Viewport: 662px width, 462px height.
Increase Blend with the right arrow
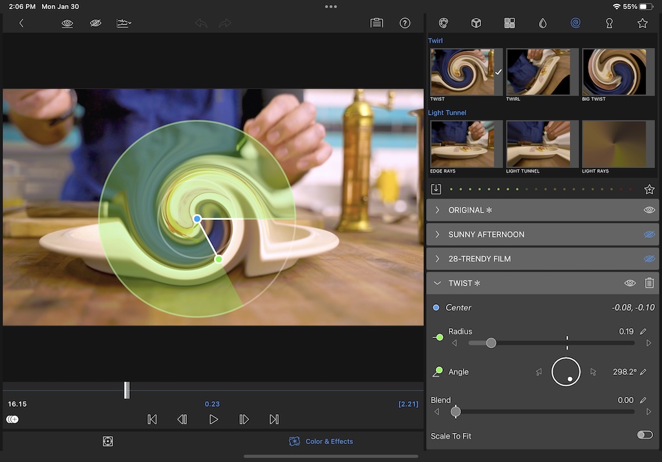pos(649,412)
